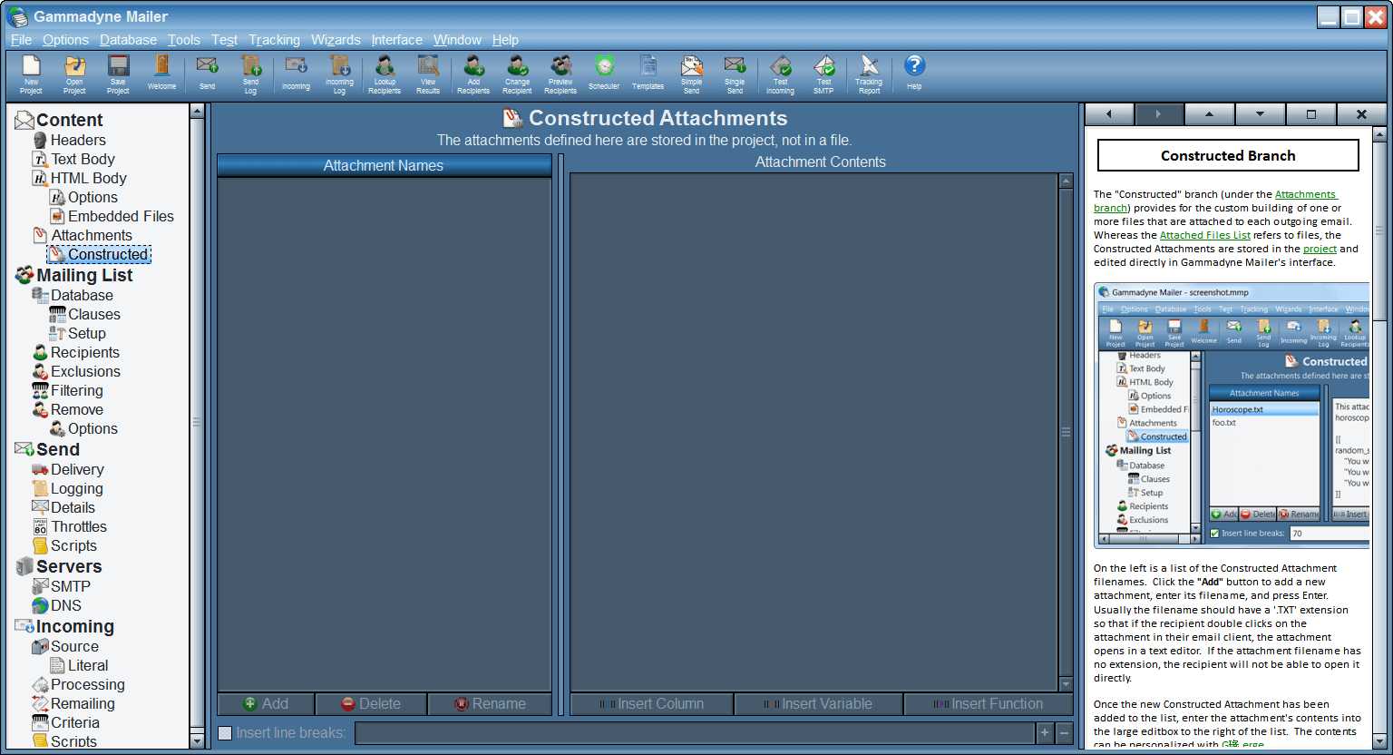Click the Single Send toolbar icon
Image resolution: width=1393 pixels, height=755 pixels.
pos(735,74)
